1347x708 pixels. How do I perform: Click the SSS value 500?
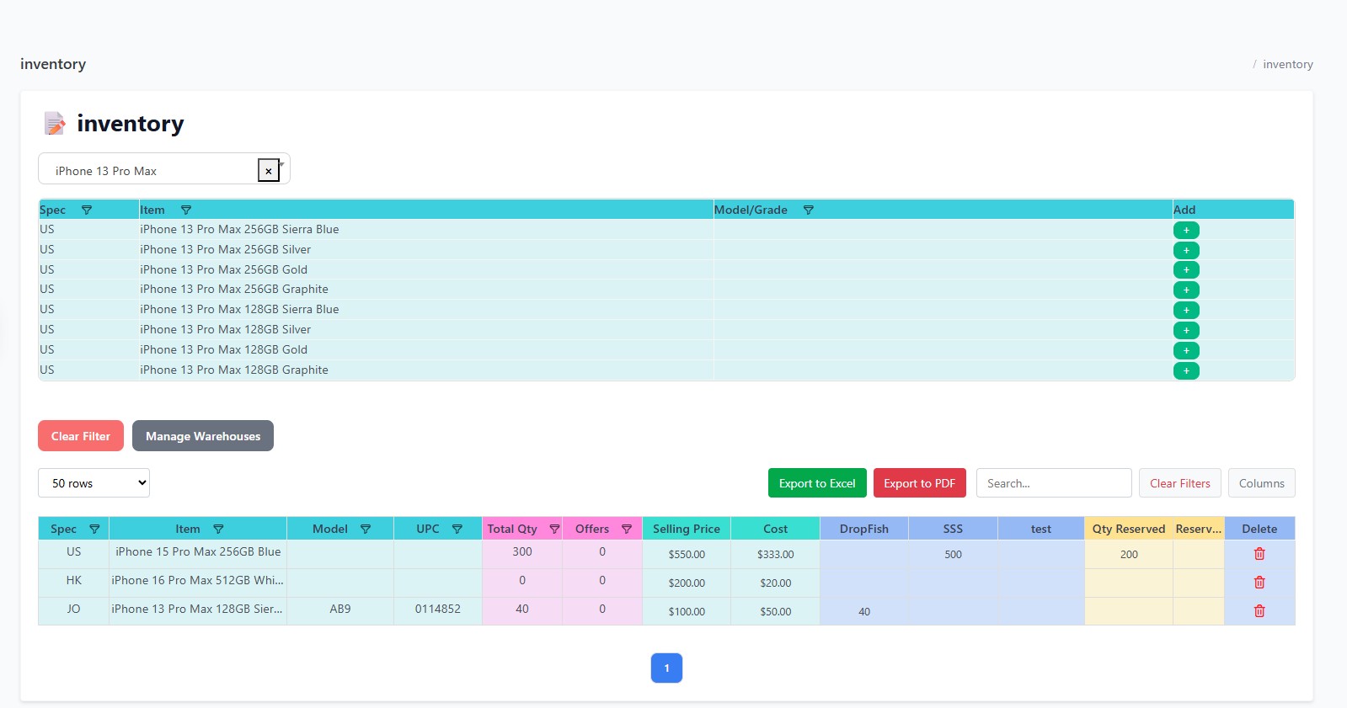pyautogui.click(x=953, y=555)
